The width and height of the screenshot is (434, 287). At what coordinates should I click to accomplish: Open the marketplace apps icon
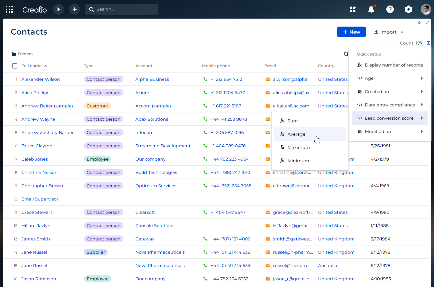tap(353, 9)
